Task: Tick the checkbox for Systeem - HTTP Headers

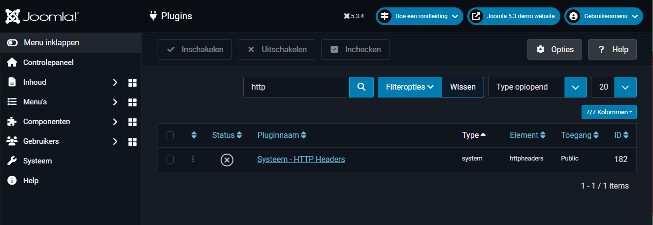Action: [170, 160]
